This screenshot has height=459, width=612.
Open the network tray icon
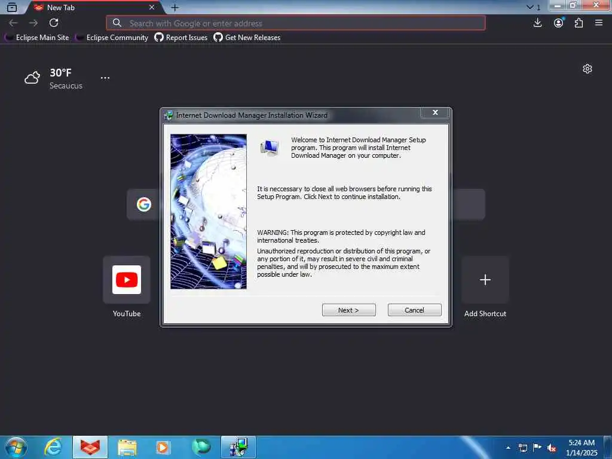(x=523, y=448)
